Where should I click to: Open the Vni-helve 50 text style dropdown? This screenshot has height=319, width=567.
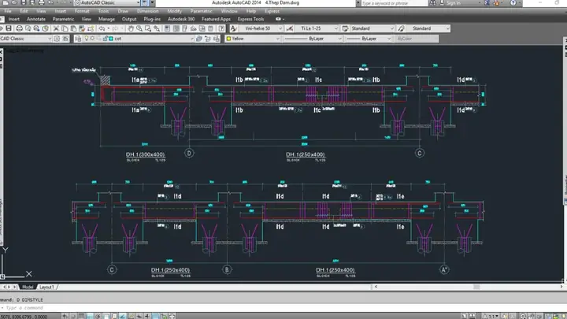[261, 28]
